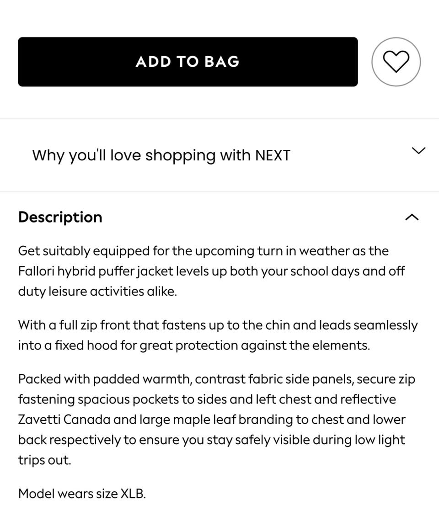This screenshot has width=439, height=515.
Task: Click the "reflective" word in description
Action: 368,399
